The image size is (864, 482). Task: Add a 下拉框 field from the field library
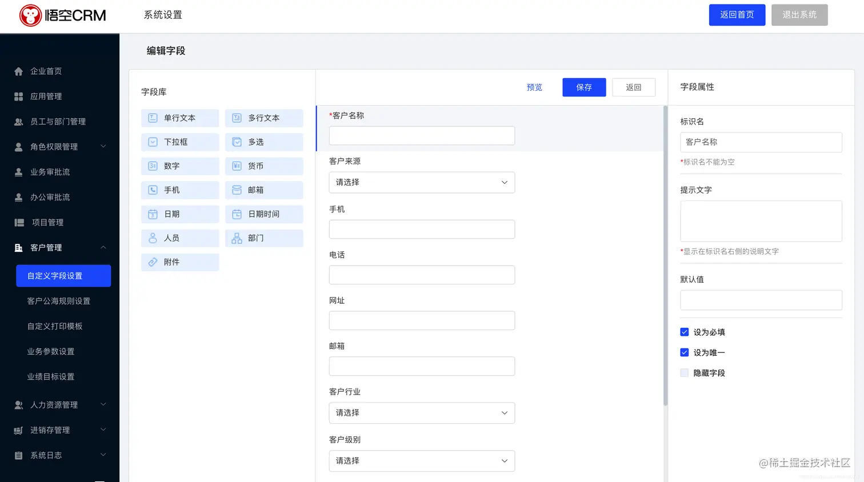[x=179, y=142]
